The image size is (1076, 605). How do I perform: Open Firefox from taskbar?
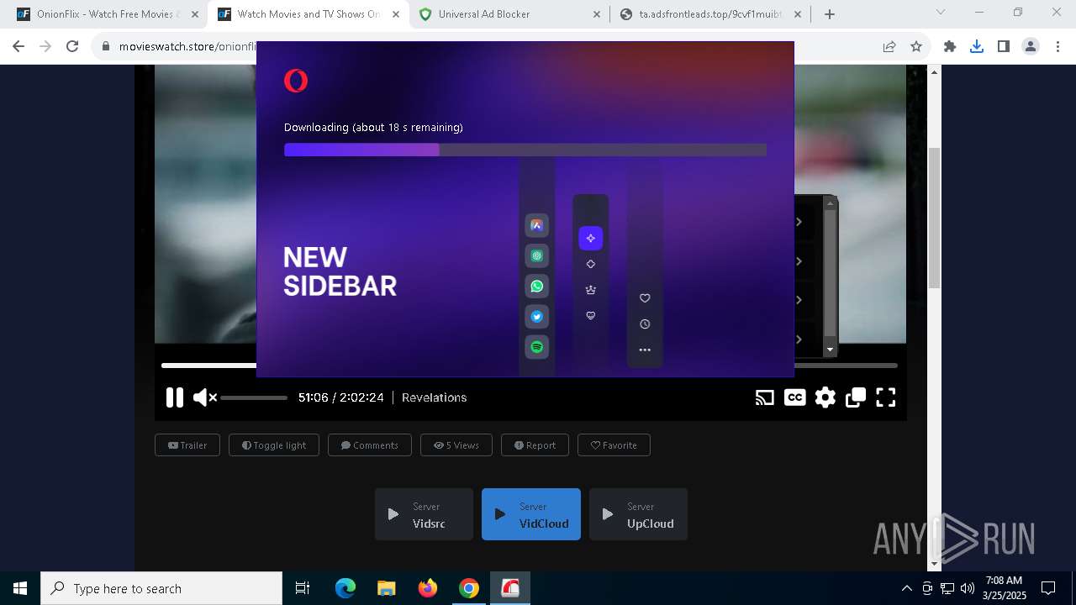pos(428,588)
